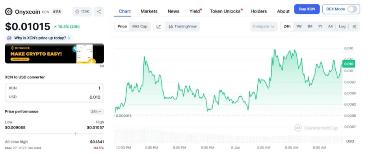This screenshot has height=154, width=370.
Task: Switch chart view to Mkt Cap
Action: pyautogui.click(x=140, y=26)
